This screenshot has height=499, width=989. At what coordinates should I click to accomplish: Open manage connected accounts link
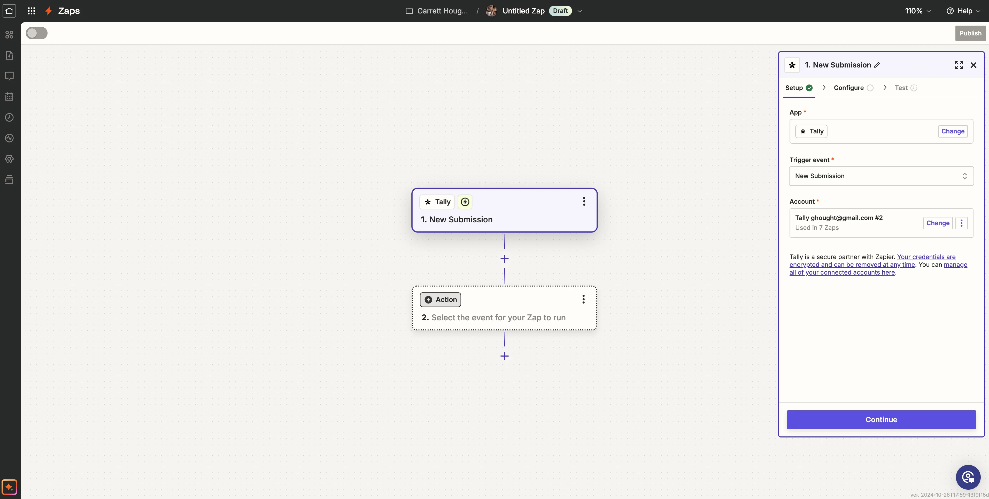pos(842,272)
